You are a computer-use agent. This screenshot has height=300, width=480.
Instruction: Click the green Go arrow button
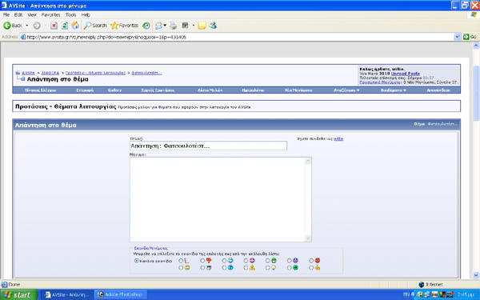(x=470, y=37)
